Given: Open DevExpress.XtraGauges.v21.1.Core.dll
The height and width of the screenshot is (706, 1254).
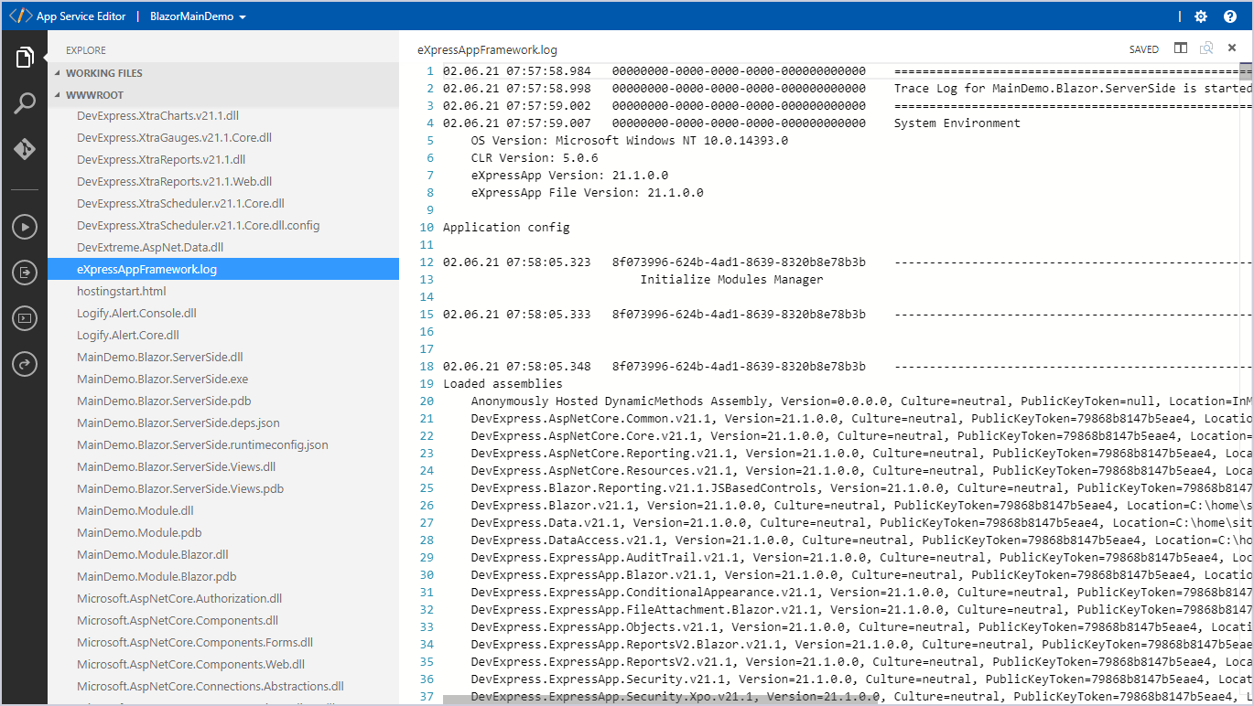Looking at the screenshot, I should click(174, 137).
